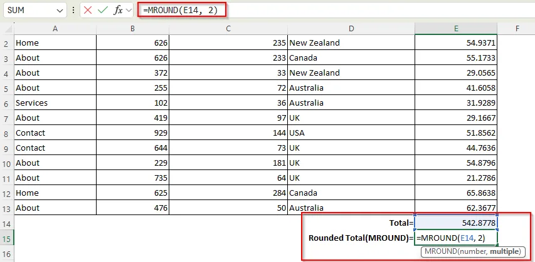
Task: Select column F header
Action: tap(517, 29)
